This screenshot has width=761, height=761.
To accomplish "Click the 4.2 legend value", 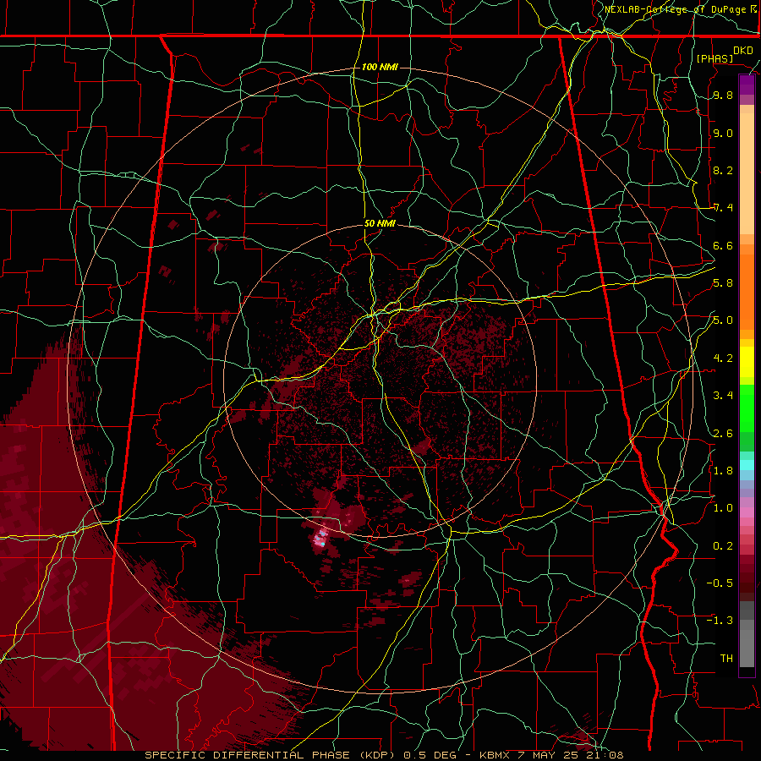I will 723,359.
